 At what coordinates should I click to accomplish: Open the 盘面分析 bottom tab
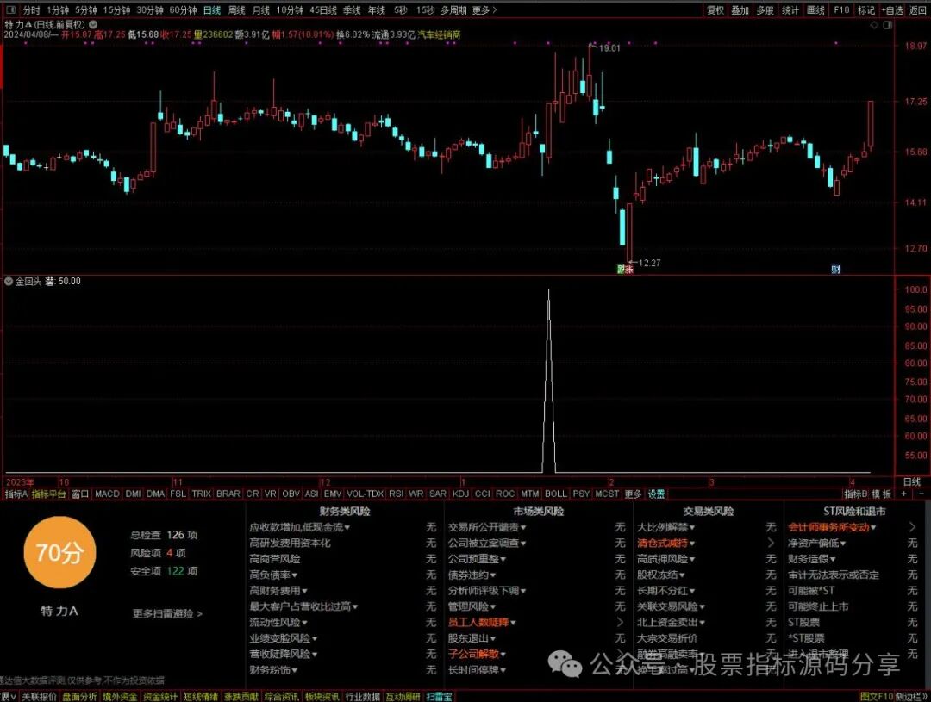coord(79,697)
